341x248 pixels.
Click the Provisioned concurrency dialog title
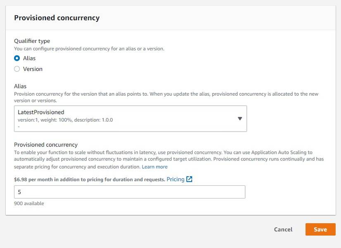click(57, 18)
